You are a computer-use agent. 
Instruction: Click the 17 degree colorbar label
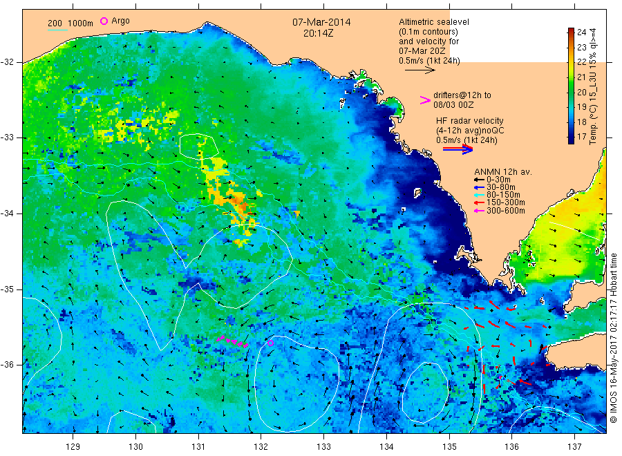click(x=581, y=137)
